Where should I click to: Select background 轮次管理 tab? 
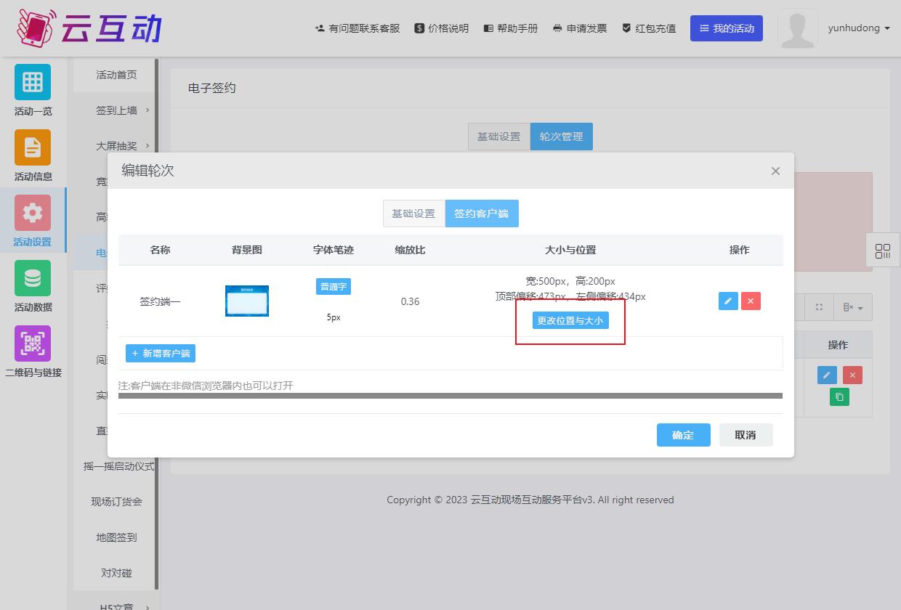pyautogui.click(x=561, y=137)
